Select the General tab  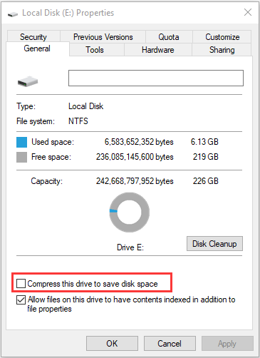click(x=37, y=48)
